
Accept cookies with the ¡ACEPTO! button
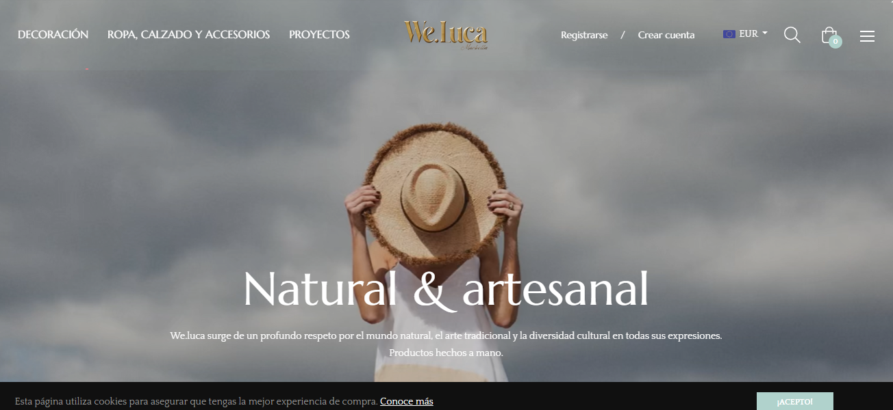[795, 401]
